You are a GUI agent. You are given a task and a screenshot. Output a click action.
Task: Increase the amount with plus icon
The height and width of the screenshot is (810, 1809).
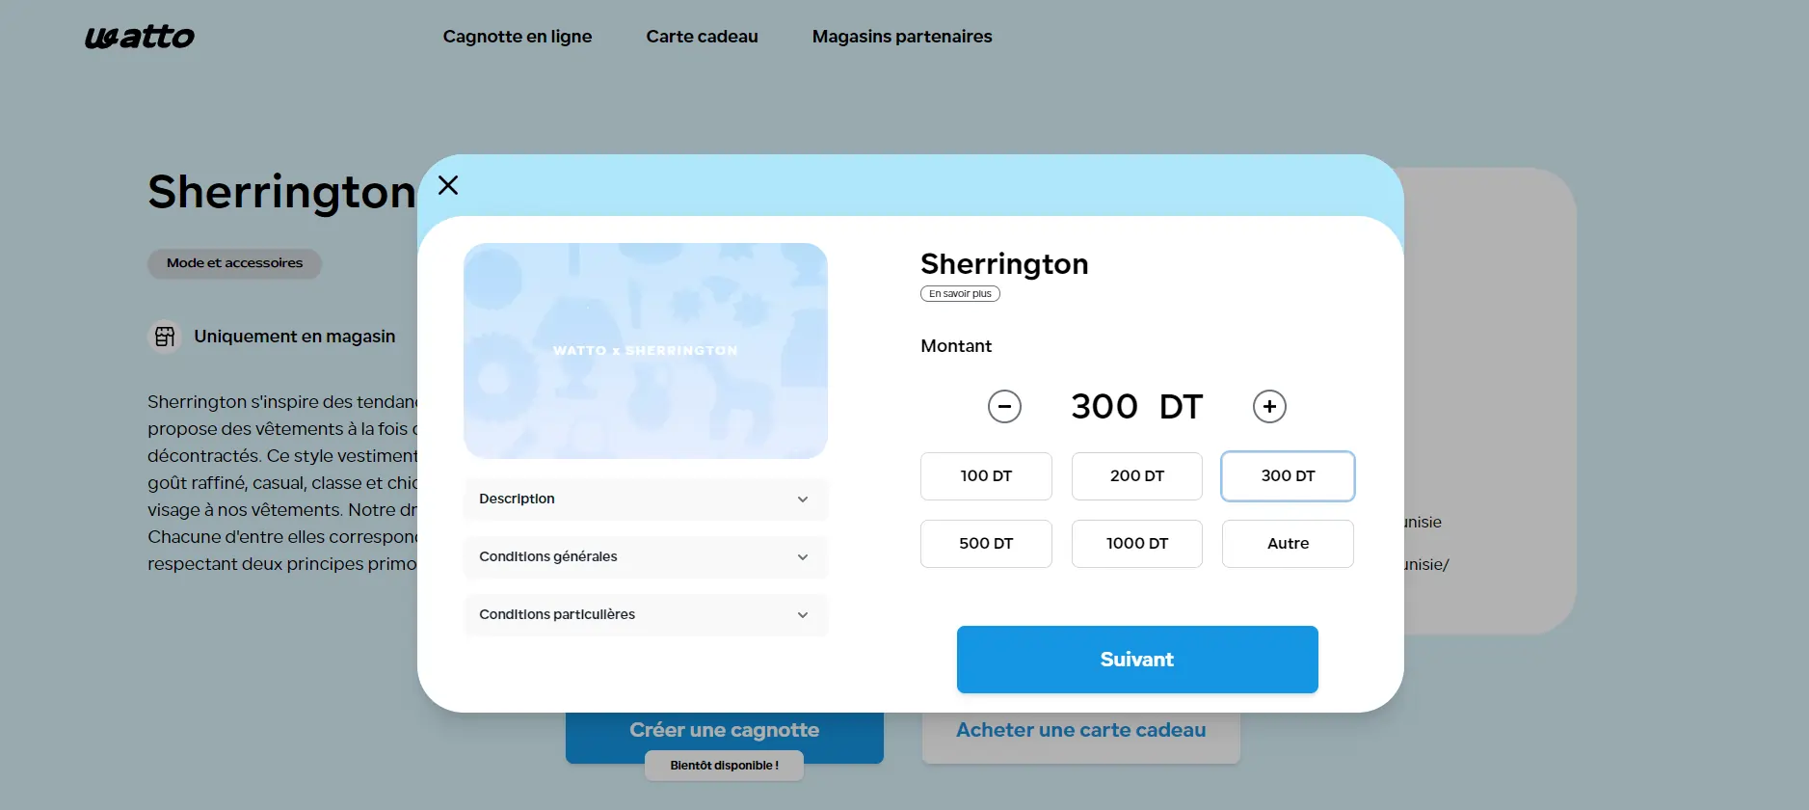1269,407
